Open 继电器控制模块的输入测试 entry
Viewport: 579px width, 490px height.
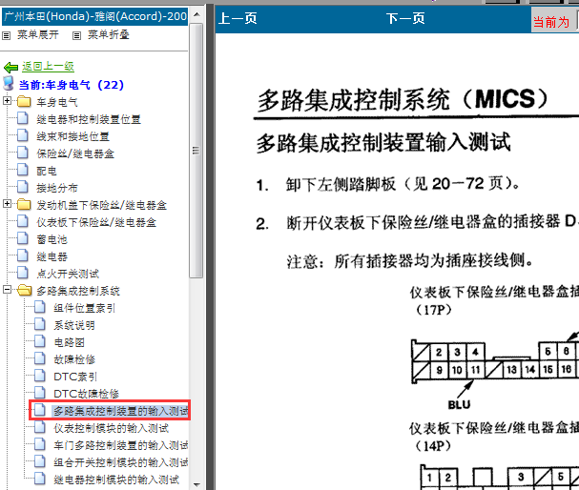[x=116, y=480]
